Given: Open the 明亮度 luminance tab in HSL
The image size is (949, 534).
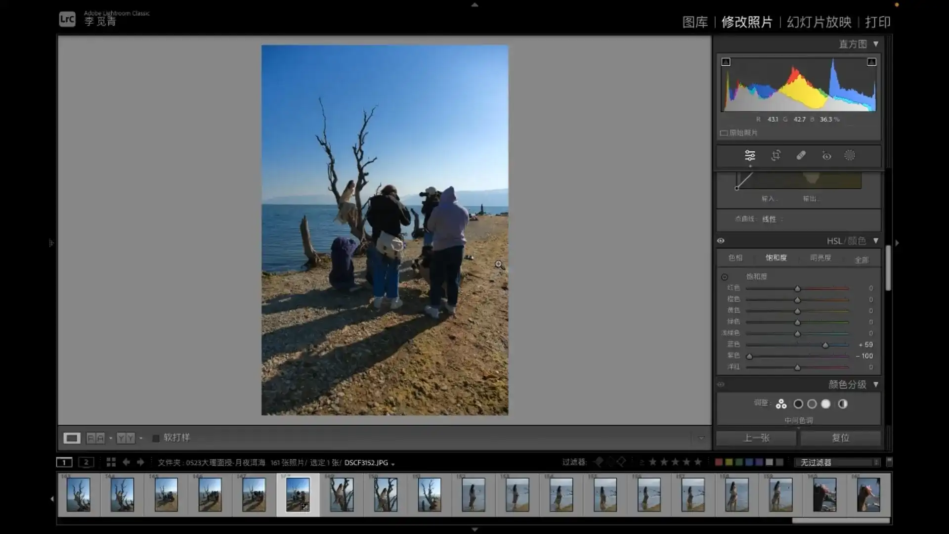Looking at the screenshot, I should coord(820,258).
